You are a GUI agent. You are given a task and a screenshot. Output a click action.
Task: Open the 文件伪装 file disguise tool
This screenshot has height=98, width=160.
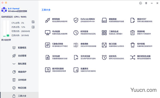coord(85,57)
